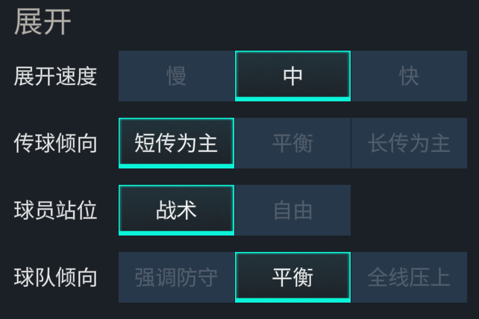
Task: Click the 展开 section header
Action: [43, 22]
